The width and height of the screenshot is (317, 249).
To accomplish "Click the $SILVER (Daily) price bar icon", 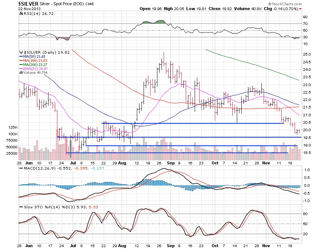I will pyautogui.click(x=20, y=53).
